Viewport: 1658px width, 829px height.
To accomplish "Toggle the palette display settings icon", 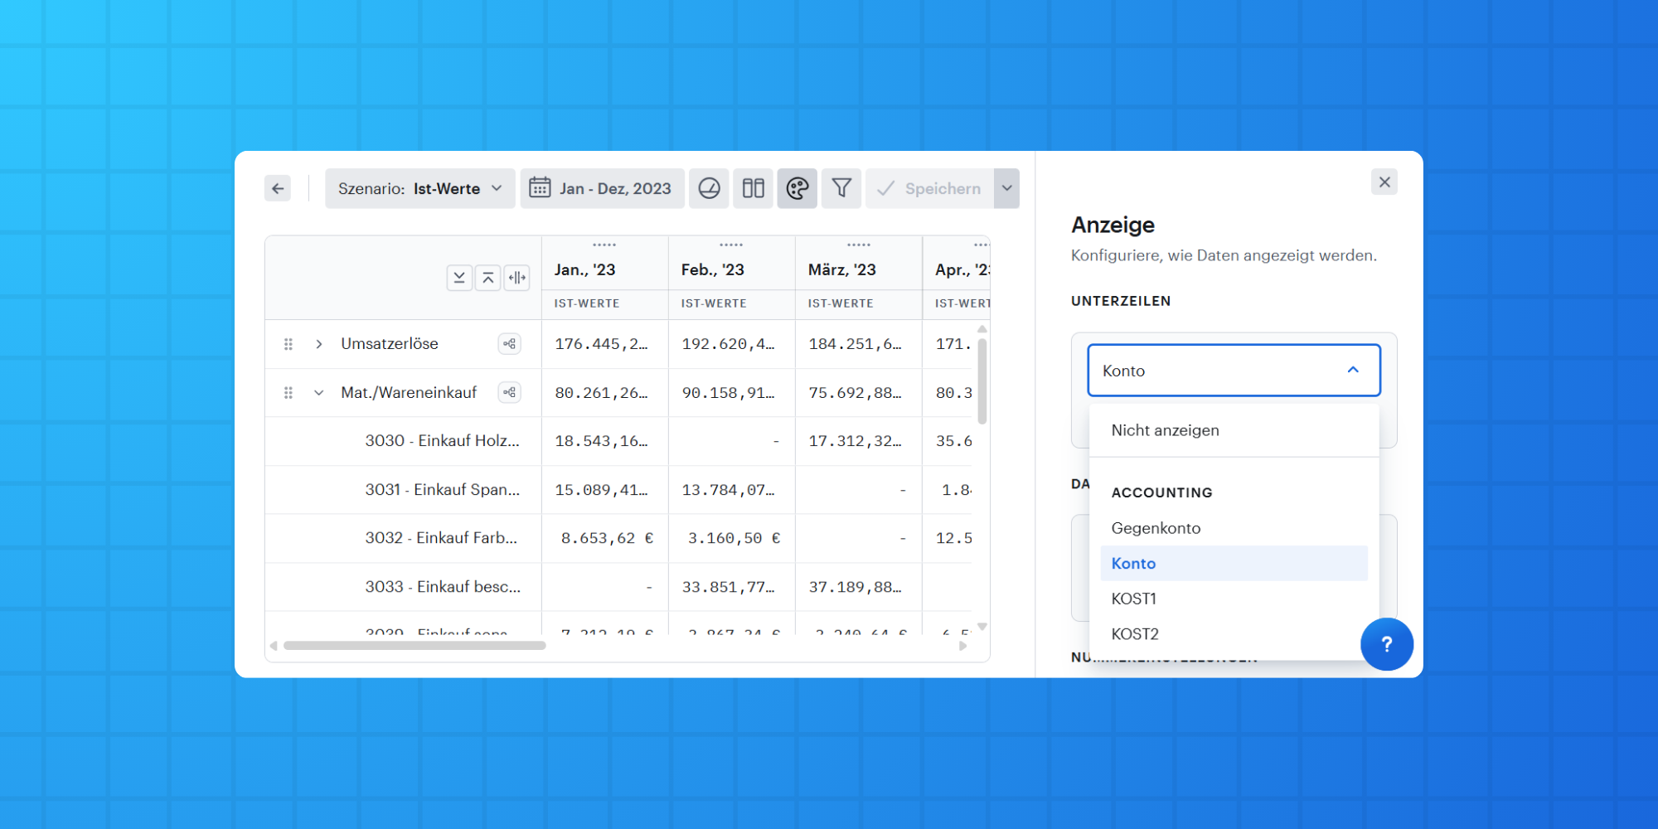I will (797, 188).
